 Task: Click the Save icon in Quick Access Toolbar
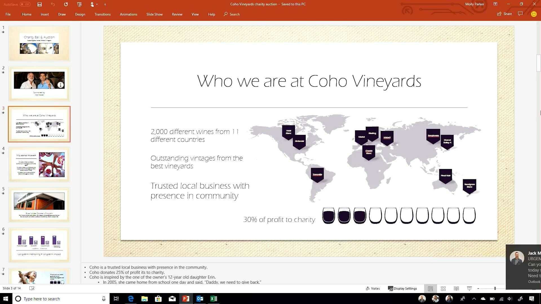[x=39, y=4]
